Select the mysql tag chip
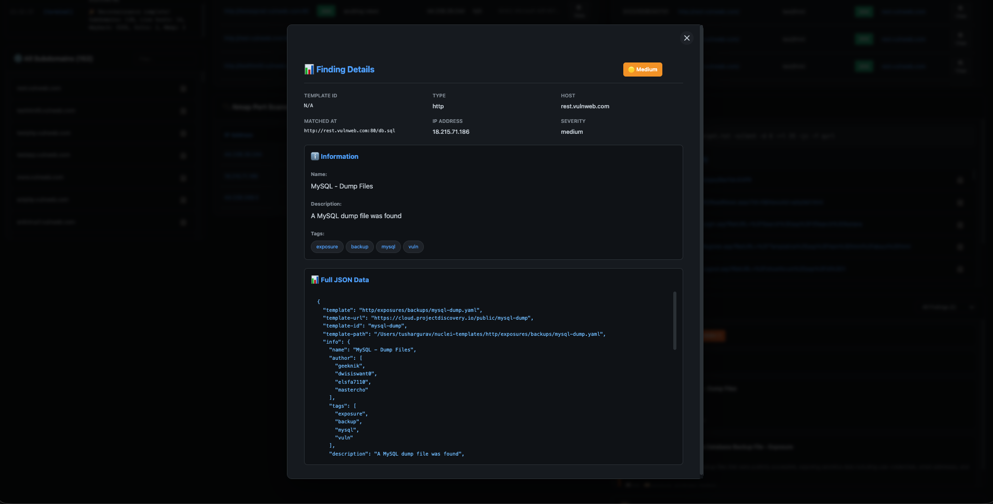 pos(388,247)
